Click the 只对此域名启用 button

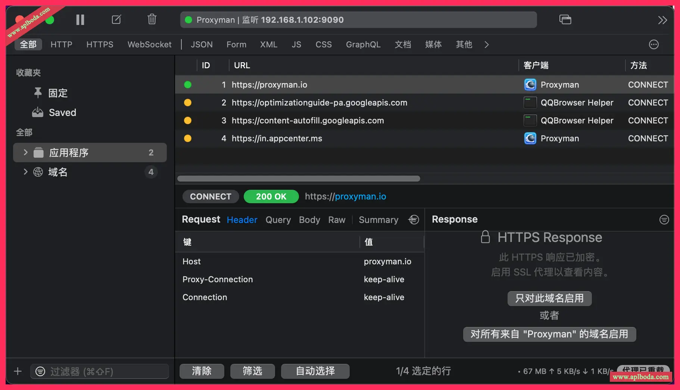coord(549,298)
